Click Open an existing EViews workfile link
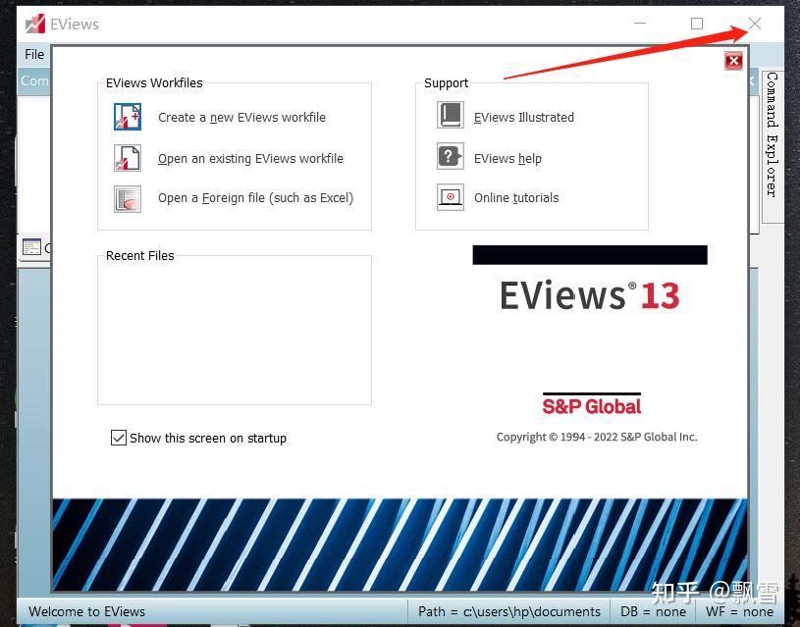800x627 pixels. click(x=250, y=157)
